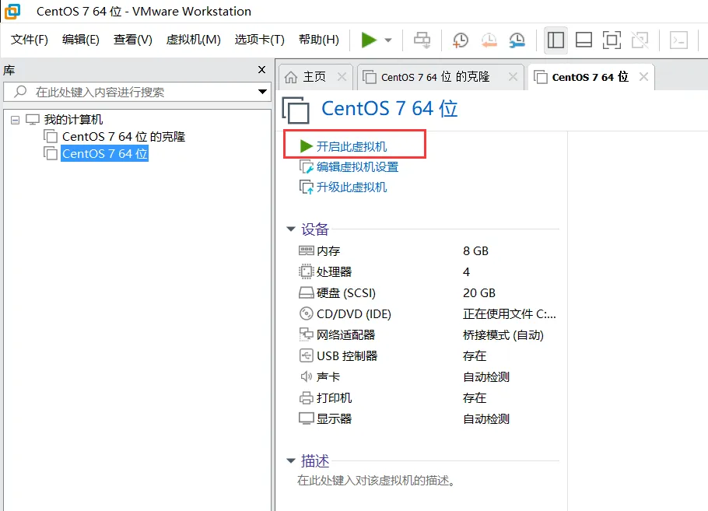
Task: Click the printer device icon
Action: coord(306,397)
